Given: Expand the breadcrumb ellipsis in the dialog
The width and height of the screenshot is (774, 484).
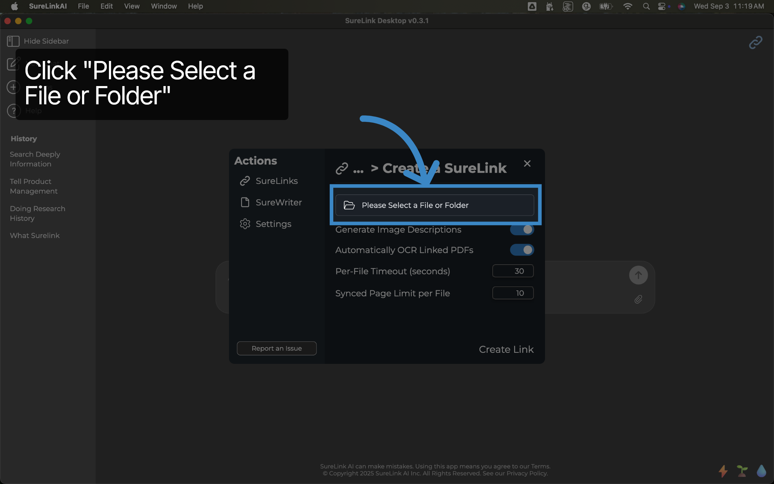Looking at the screenshot, I should pyautogui.click(x=358, y=171).
